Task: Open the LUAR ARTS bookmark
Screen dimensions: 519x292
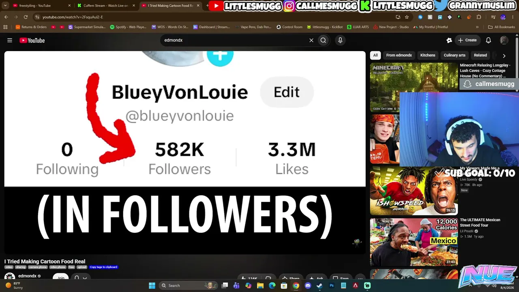Action: pyautogui.click(x=358, y=27)
